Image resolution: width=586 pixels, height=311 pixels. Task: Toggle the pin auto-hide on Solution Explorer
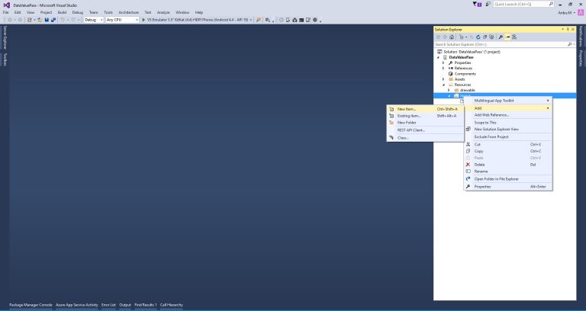tap(568, 30)
